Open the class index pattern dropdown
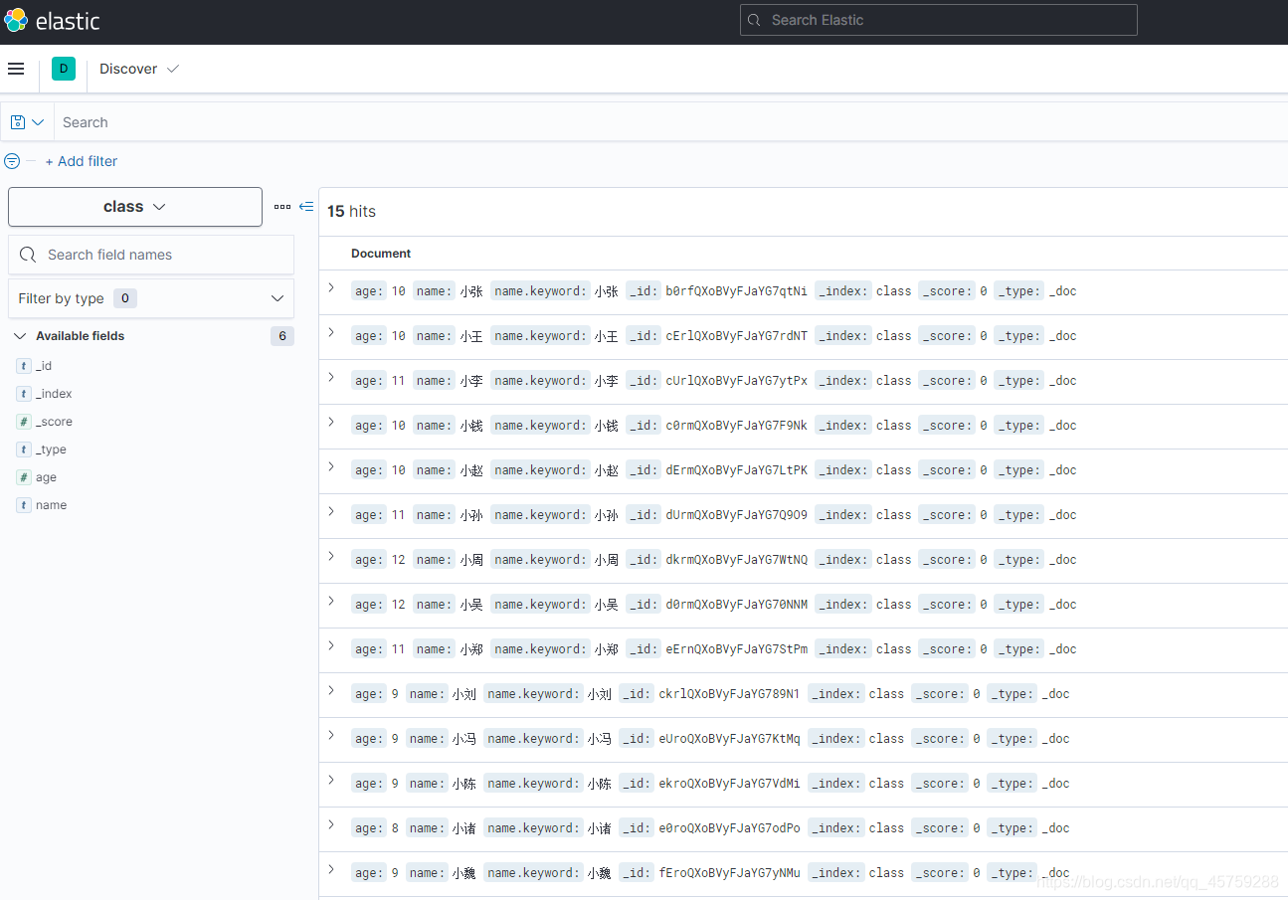This screenshot has height=900, width=1288. pyautogui.click(x=135, y=207)
